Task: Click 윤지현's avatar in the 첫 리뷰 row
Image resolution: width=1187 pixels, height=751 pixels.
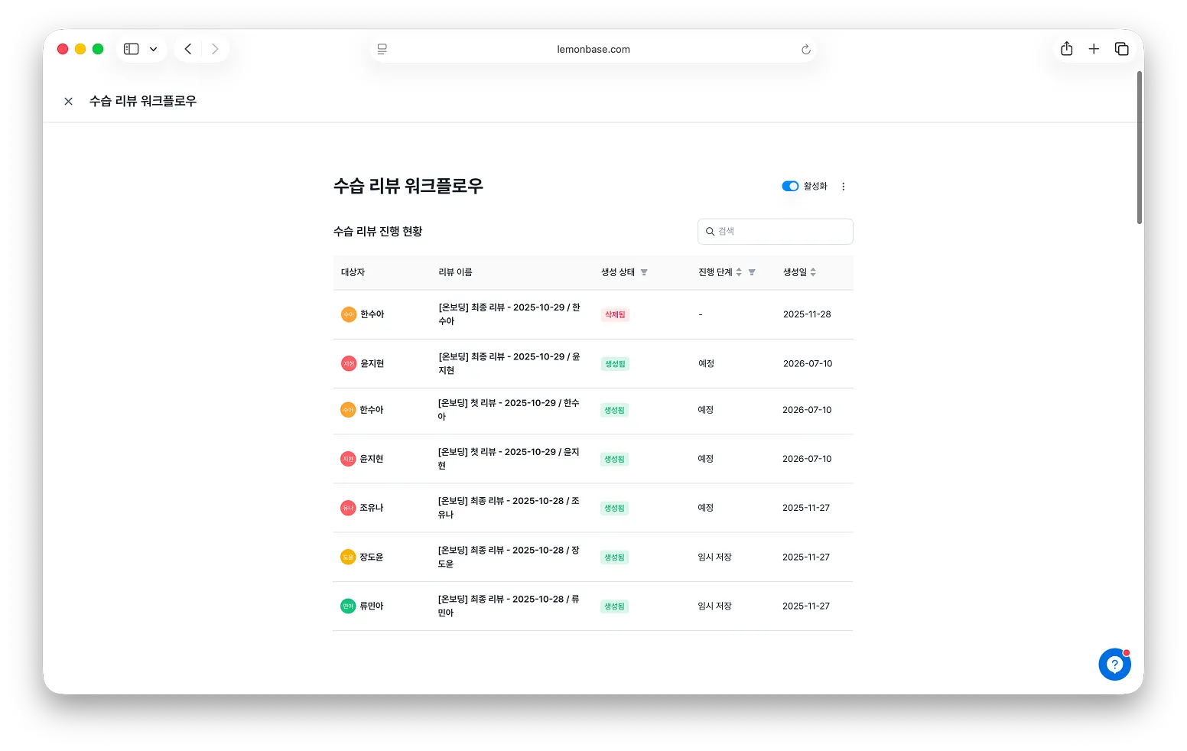Action: point(348,459)
